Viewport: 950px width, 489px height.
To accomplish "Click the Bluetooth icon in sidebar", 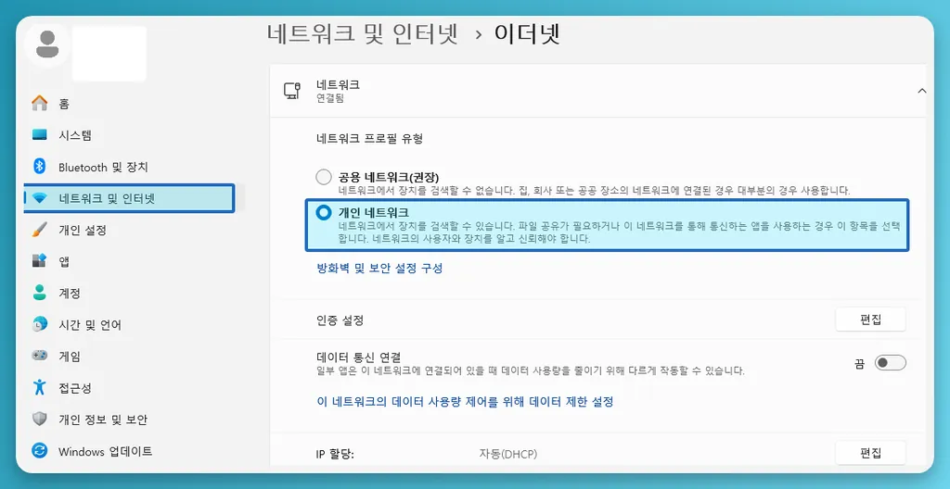I will tap(39, 166).
